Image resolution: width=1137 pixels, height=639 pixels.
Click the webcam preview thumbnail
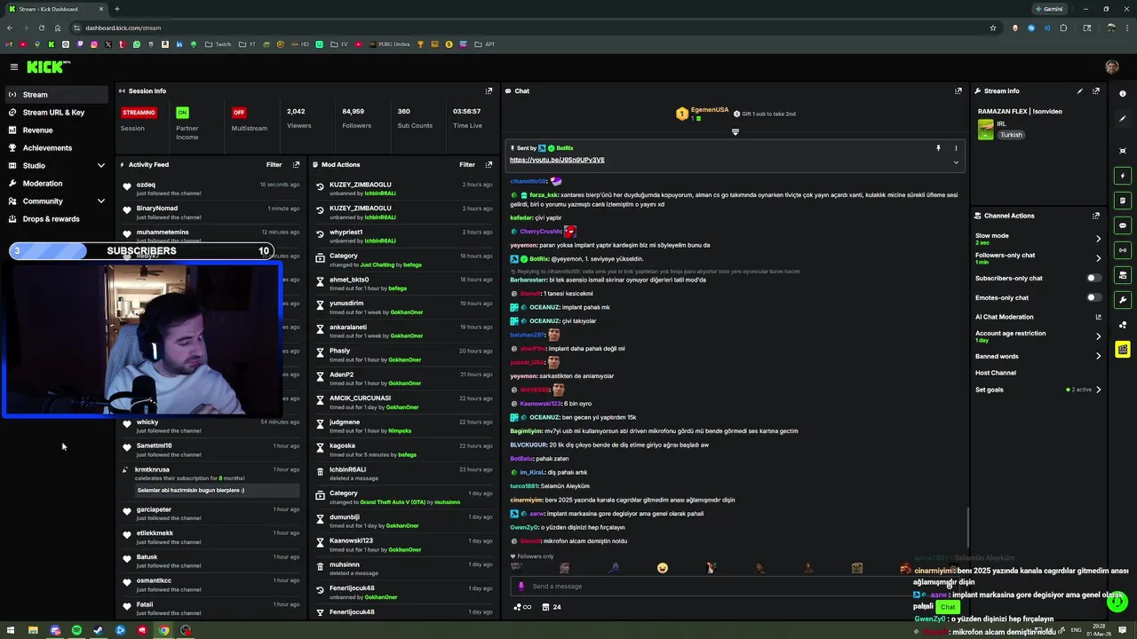pyautogui.click(x=142, y=340)
